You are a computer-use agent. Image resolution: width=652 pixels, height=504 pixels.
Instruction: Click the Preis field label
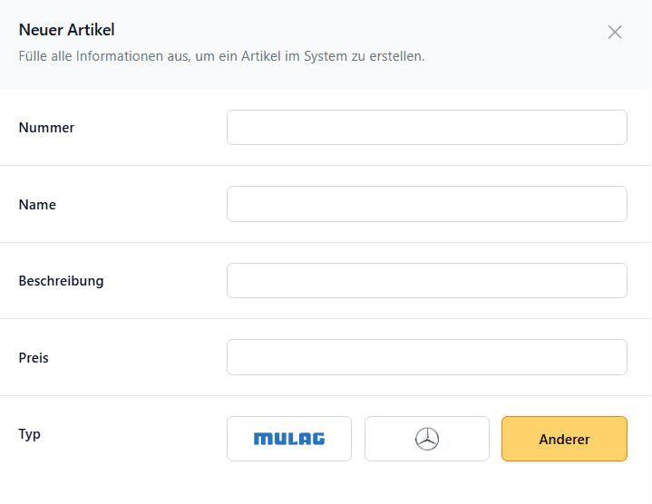pyautogui.click(x=34, y=358)
